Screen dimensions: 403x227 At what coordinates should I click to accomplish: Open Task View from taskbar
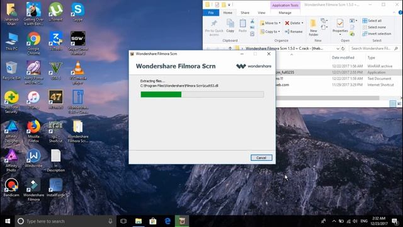pos(123,221)
